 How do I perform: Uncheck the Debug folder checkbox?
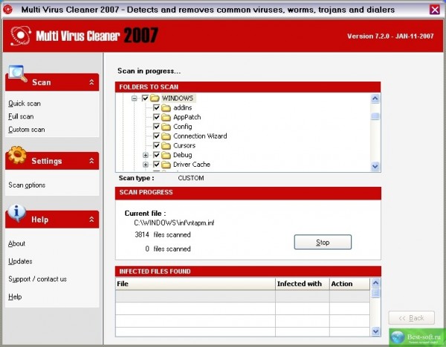156,155
